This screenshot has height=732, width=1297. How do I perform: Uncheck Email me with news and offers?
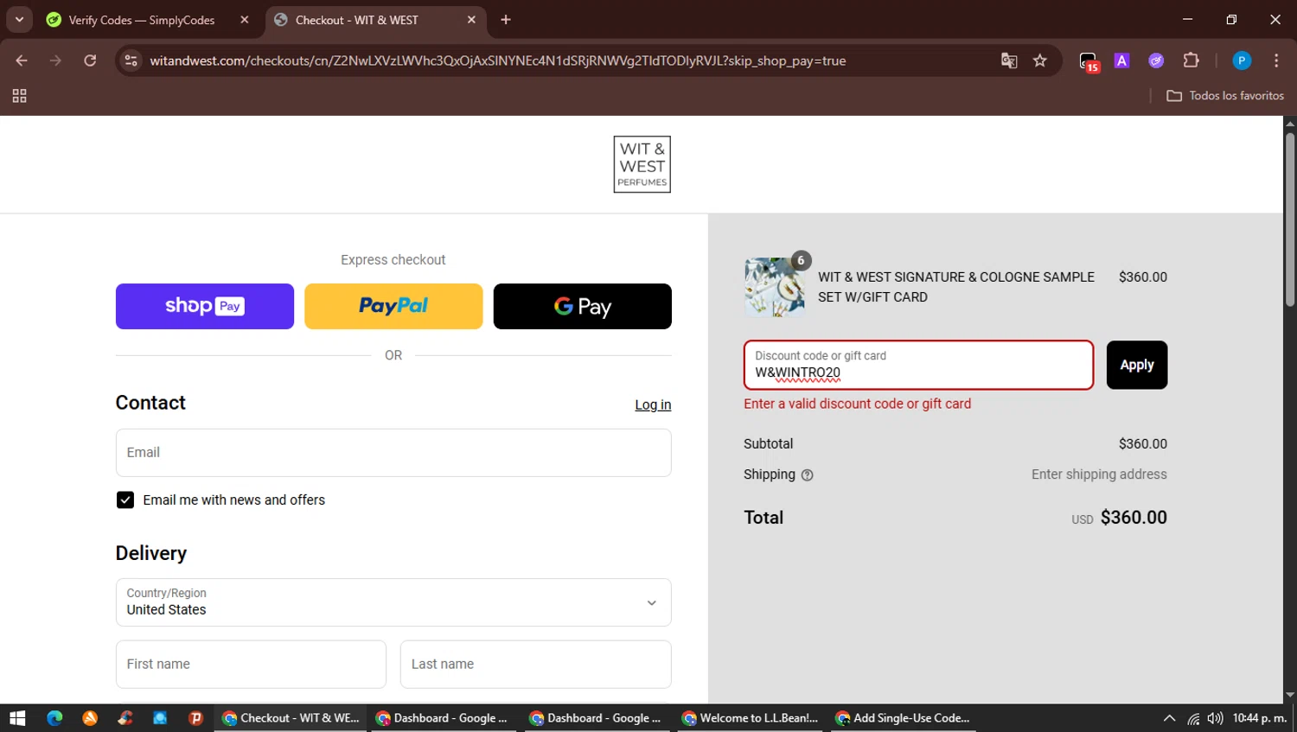[x=125, y=500]
